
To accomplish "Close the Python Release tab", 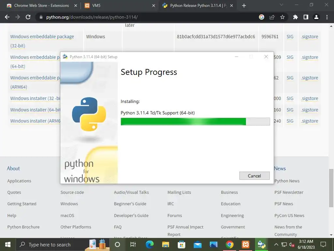I will point(232,6).
